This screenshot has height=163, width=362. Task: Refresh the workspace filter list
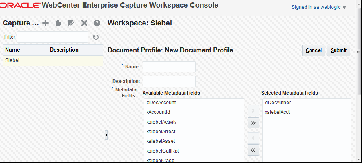pyautogui.click(x=95, y=37)
